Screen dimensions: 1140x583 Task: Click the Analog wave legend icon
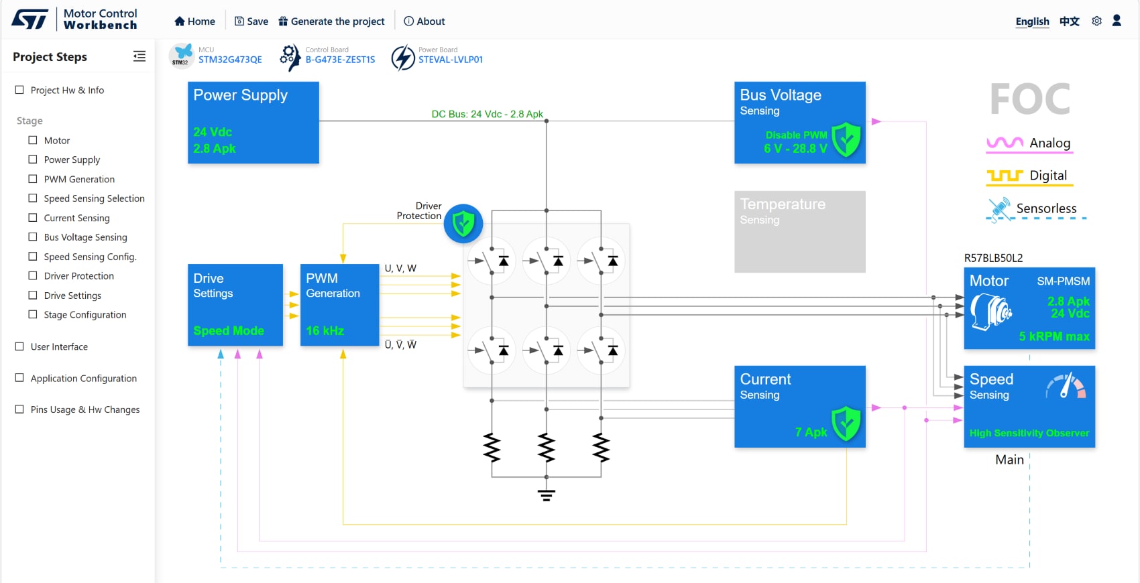tap(1005, 143)
